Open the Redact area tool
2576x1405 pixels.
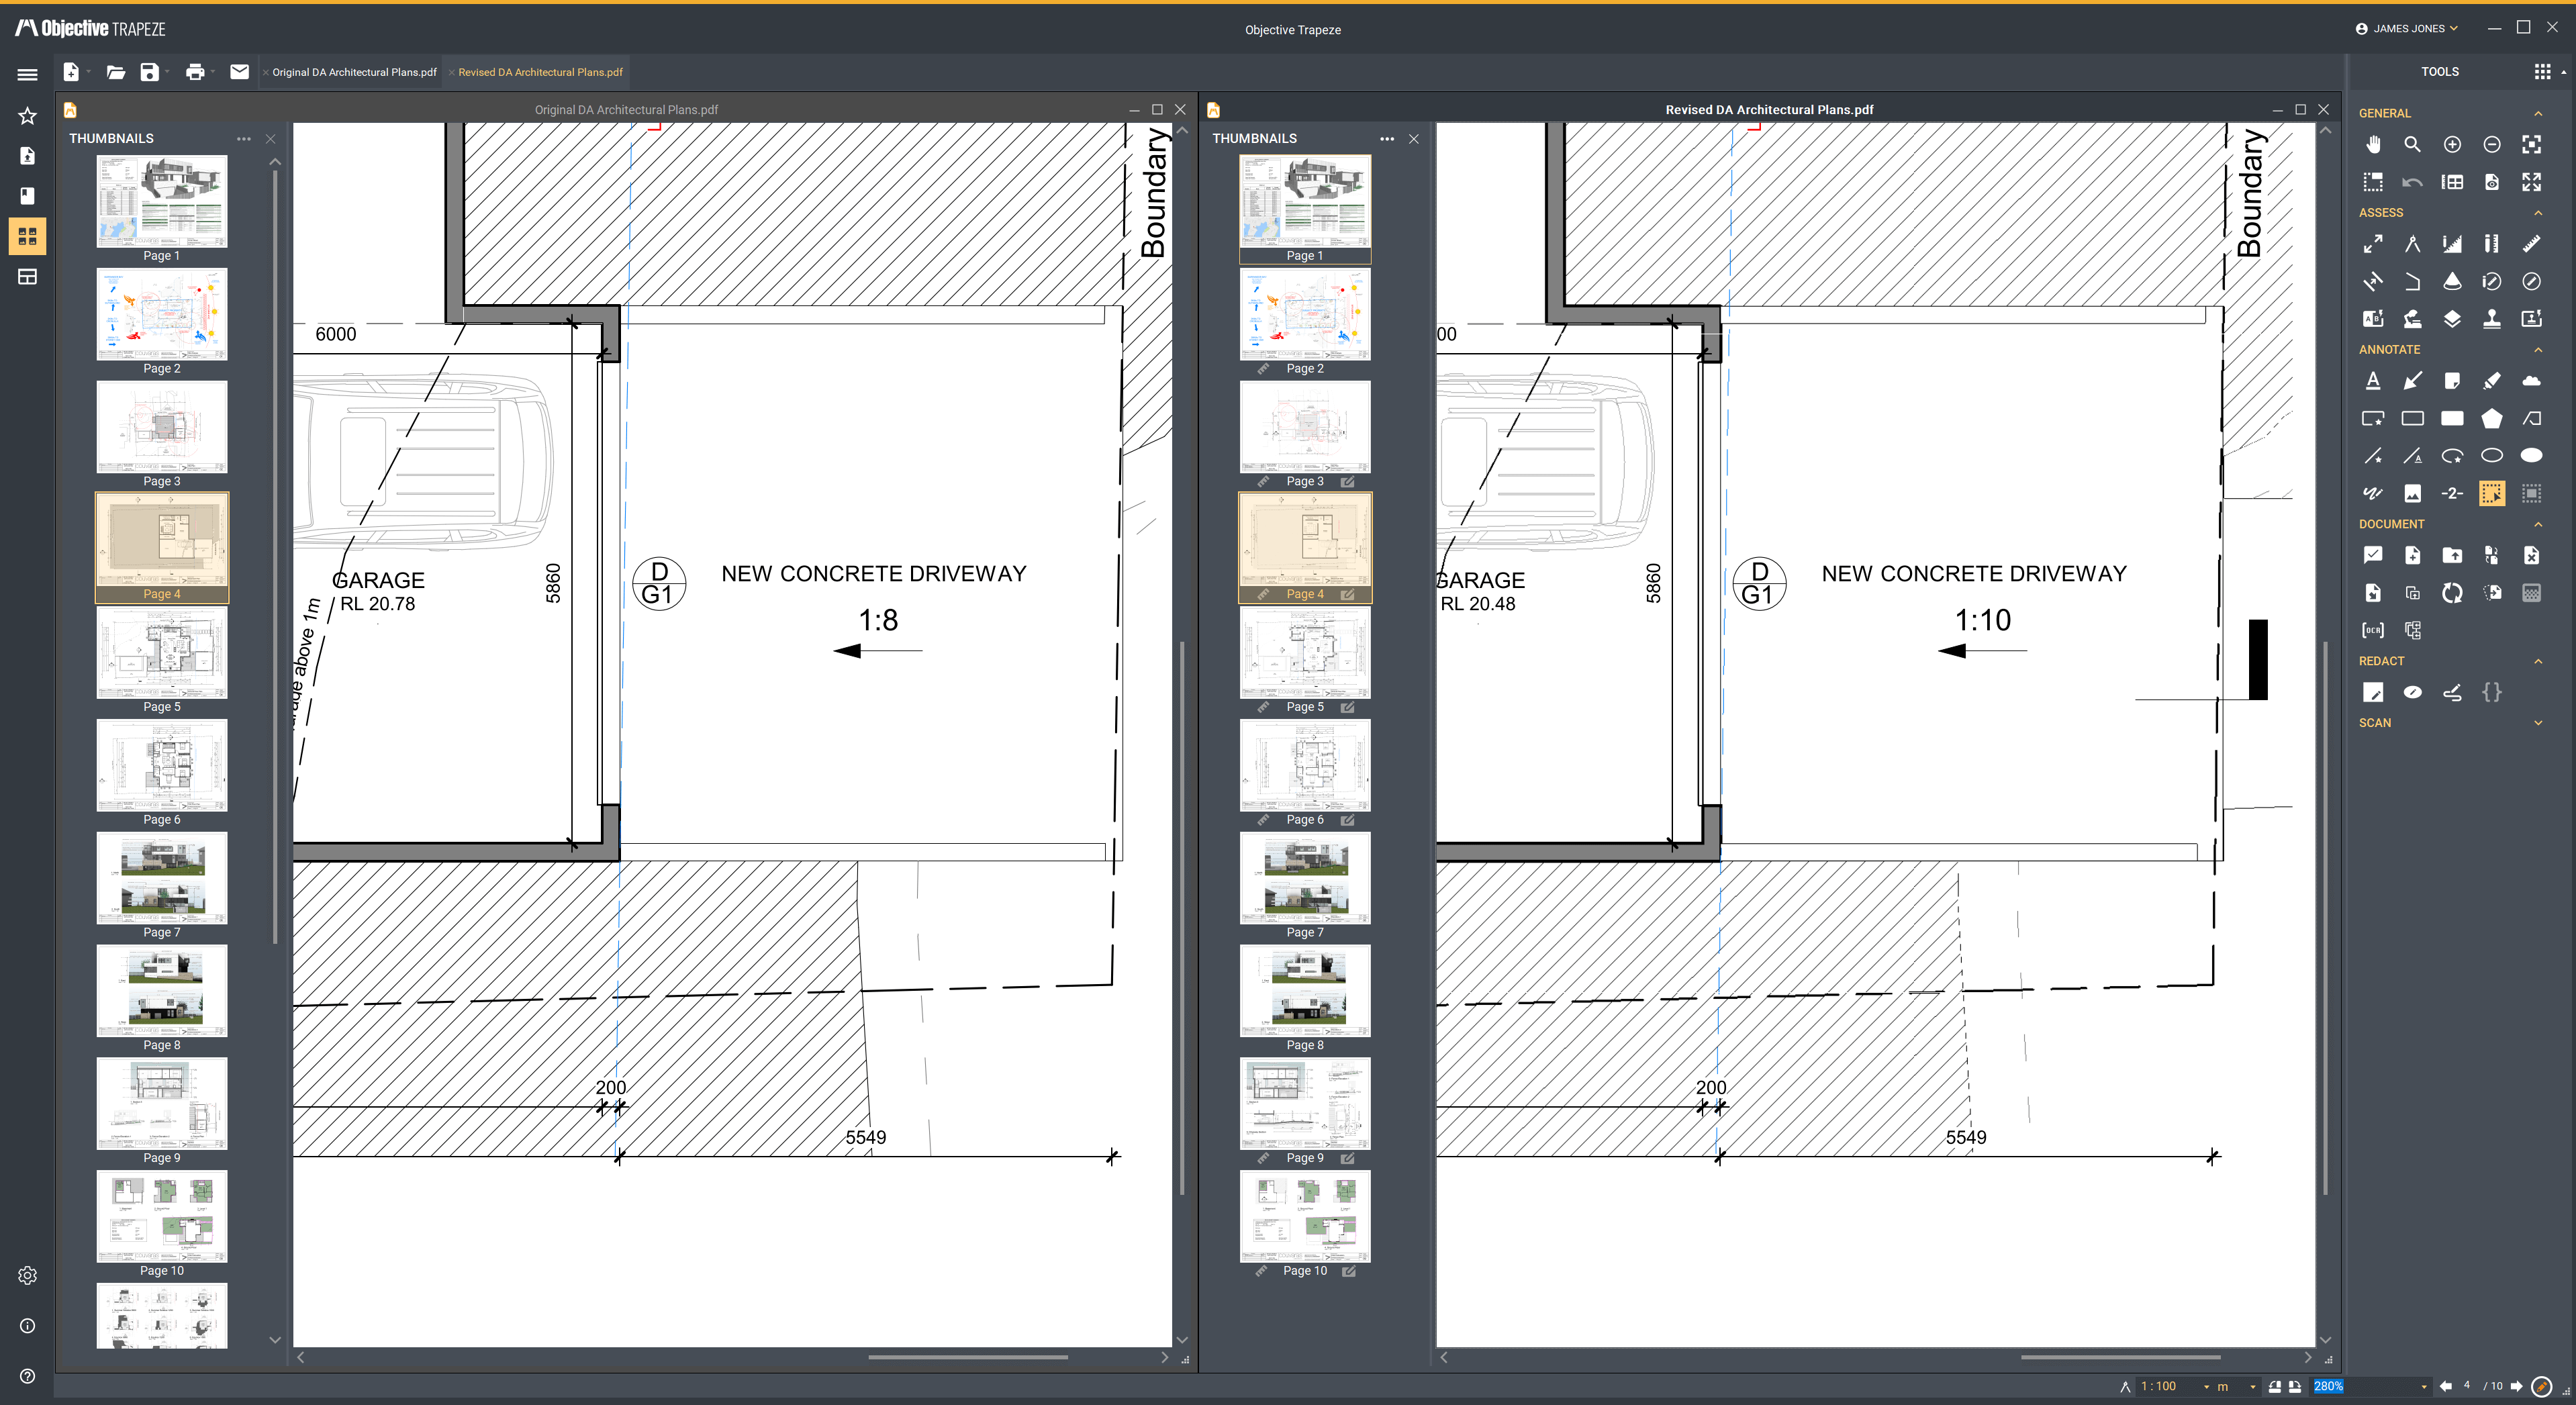(x=2374, y=691)
